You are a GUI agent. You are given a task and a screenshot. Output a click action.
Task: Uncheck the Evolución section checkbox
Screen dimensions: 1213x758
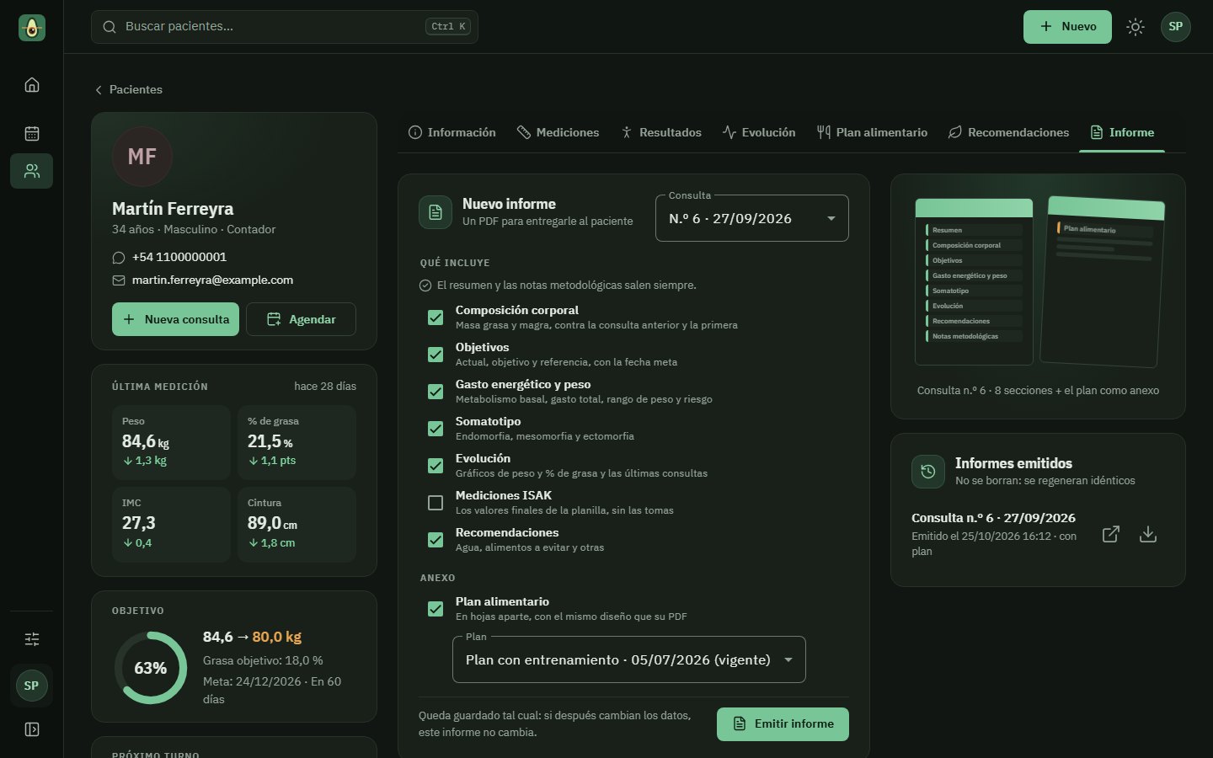436,466
